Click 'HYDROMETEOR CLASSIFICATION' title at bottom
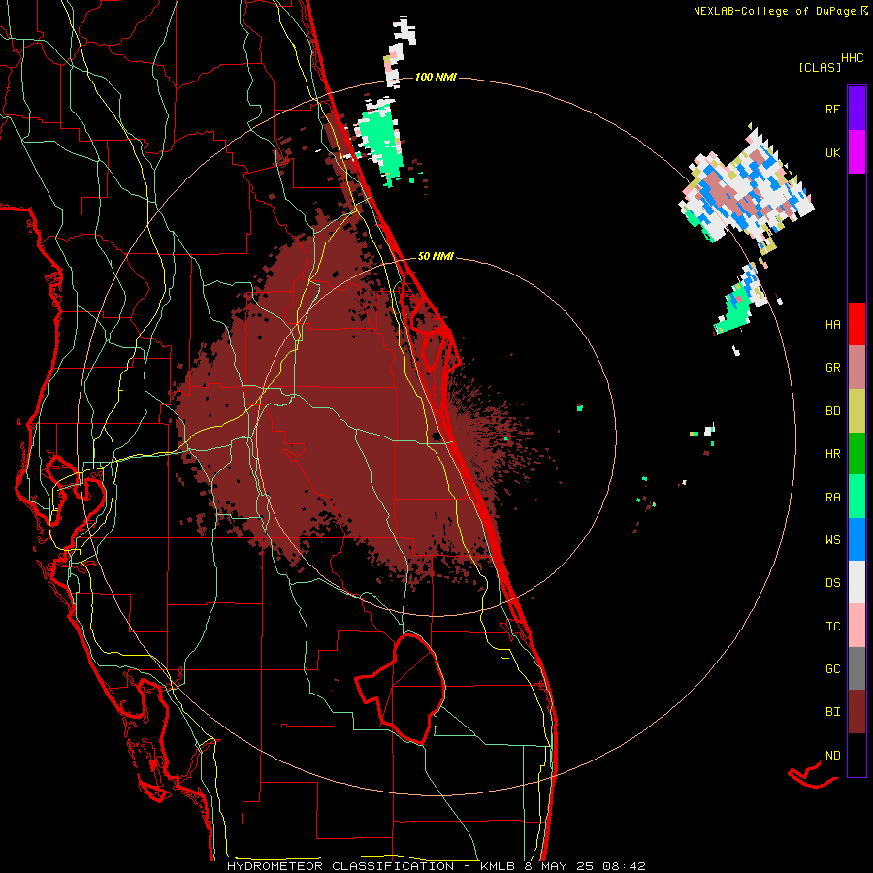This screenshot has height=873, width=873. coord(340,866)
